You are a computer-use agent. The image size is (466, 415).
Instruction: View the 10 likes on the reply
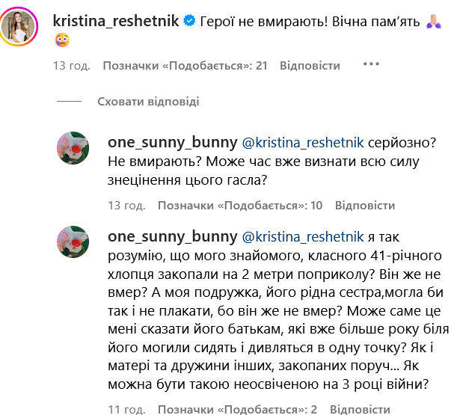click(x=240, y=206)
